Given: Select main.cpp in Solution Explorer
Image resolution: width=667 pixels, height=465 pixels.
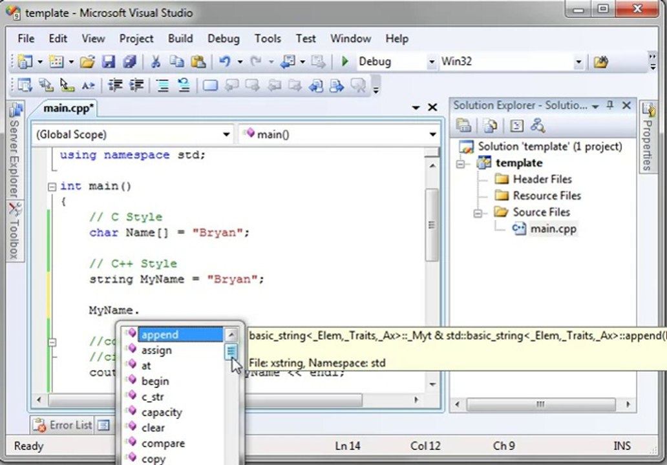Looking at the screenshot, I should pos(553,229).
